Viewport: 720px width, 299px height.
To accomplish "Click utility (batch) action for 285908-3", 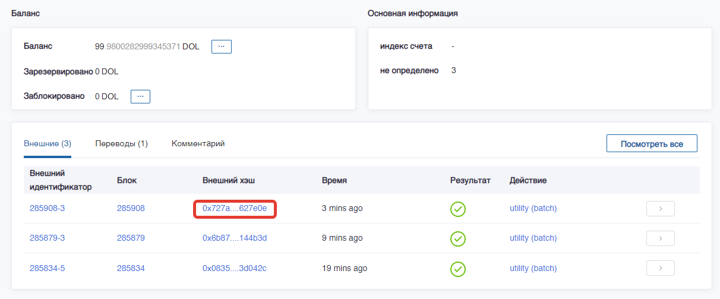I will pyautogui.click(x=533, y=209).
